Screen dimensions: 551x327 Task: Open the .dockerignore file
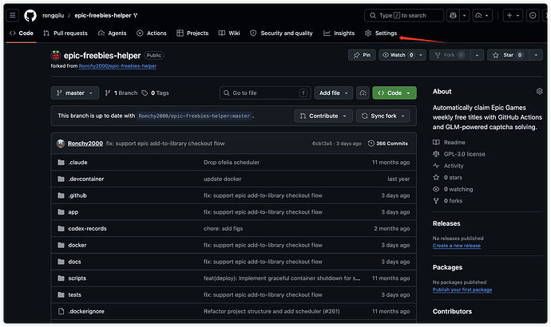(86, 311)
